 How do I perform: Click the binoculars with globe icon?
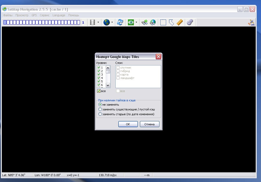click(x=153, y=22)
